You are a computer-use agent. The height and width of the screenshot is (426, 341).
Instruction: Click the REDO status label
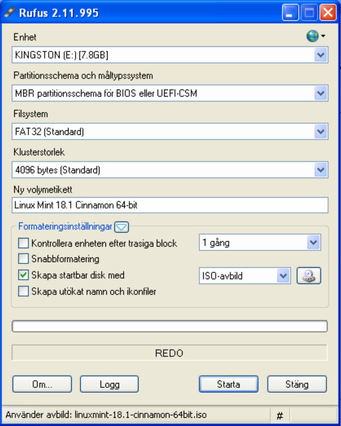pyautogui.click(x=169, y=353)
